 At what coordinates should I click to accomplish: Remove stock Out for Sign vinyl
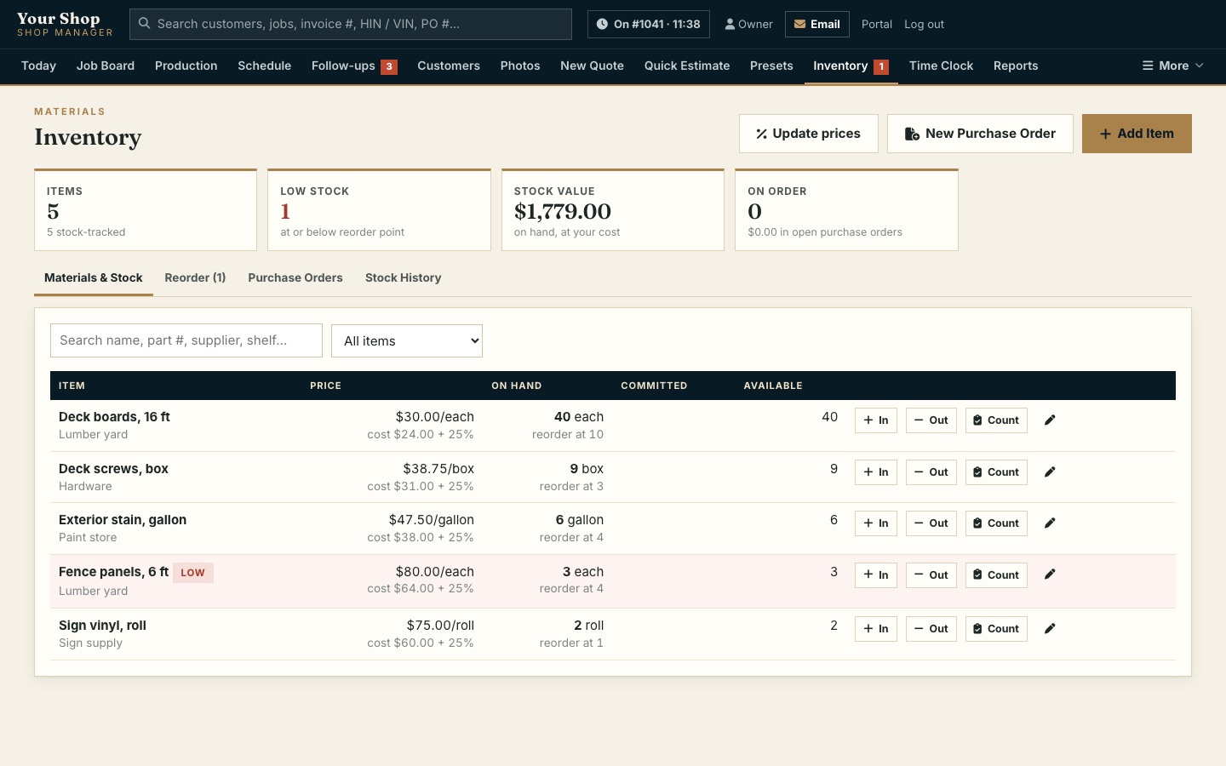point(931,629)
